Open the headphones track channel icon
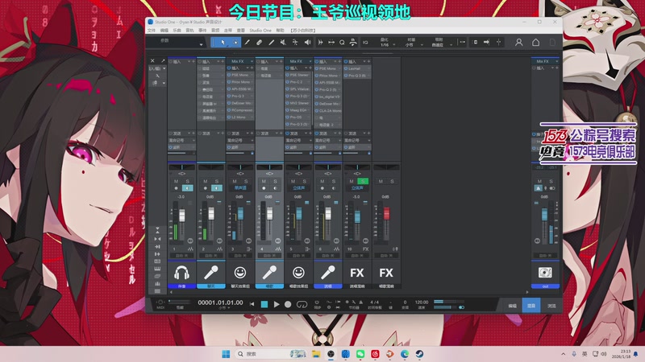Image resolution: width=645 pixels, height=362 pixels. [x=181, y=273]
